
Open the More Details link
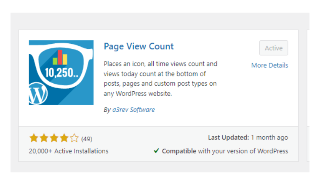point(269,65)
